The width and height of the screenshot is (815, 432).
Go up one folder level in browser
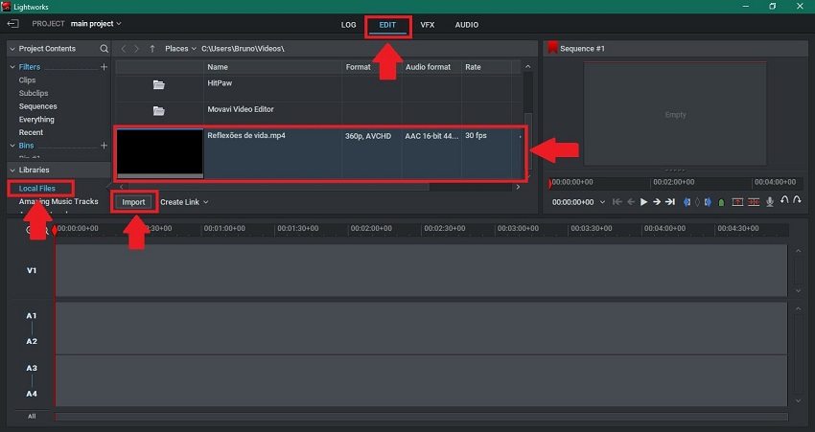(152, 48)
